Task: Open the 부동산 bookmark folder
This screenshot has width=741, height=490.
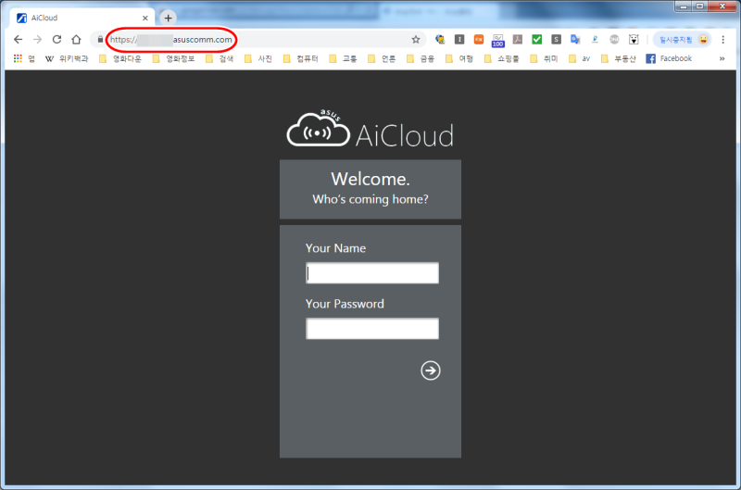Action: pyautogui.click(x=619, y=58)
